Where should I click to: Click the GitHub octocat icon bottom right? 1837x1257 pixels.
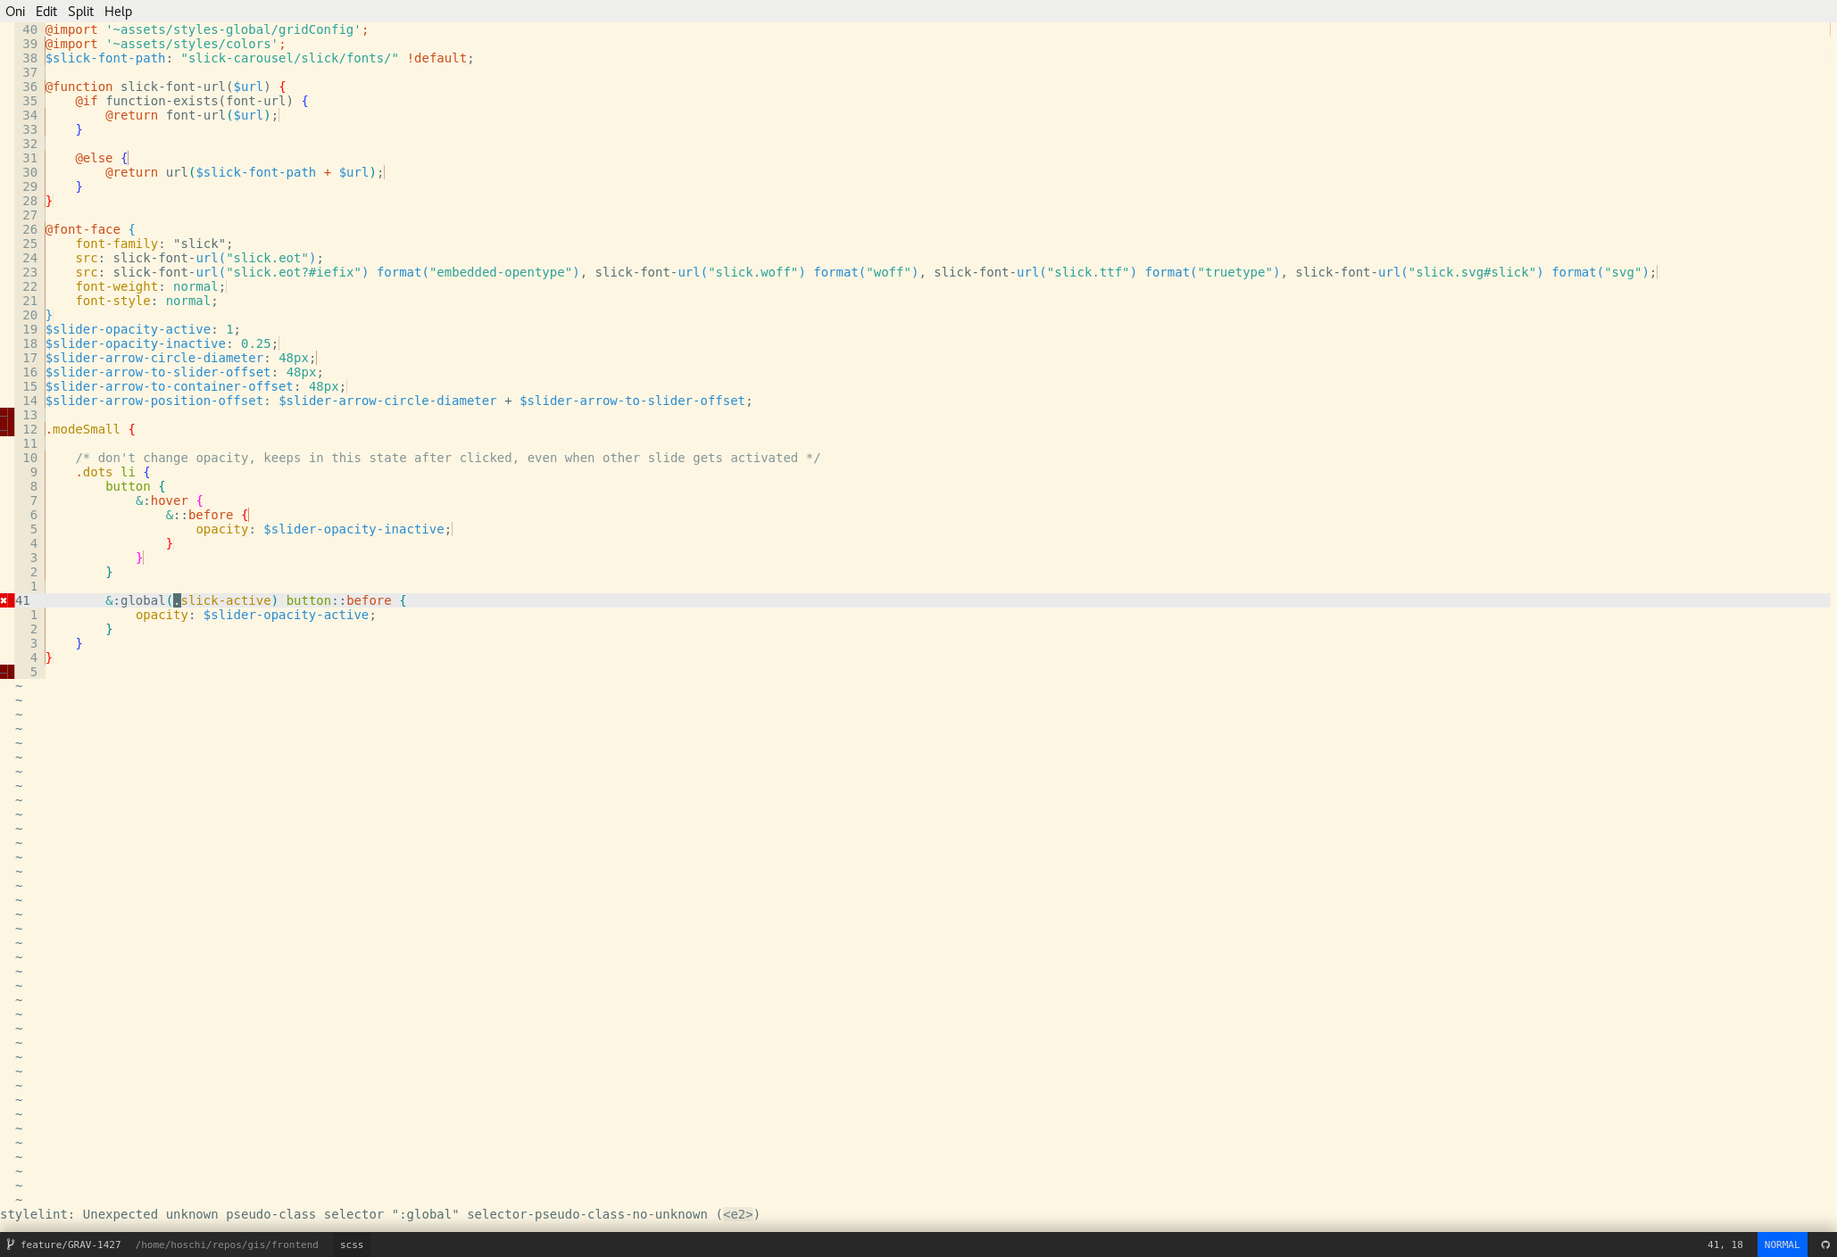coord(1827,1245)
